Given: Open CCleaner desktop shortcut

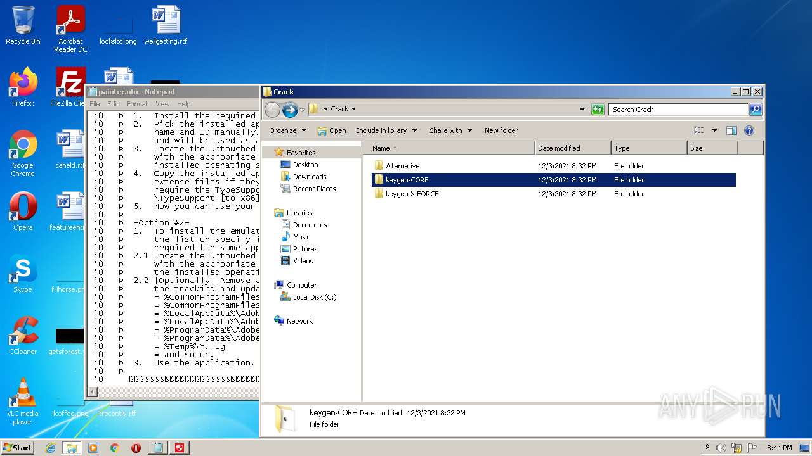Looking at the screenshot, I should tap(23, 336).
